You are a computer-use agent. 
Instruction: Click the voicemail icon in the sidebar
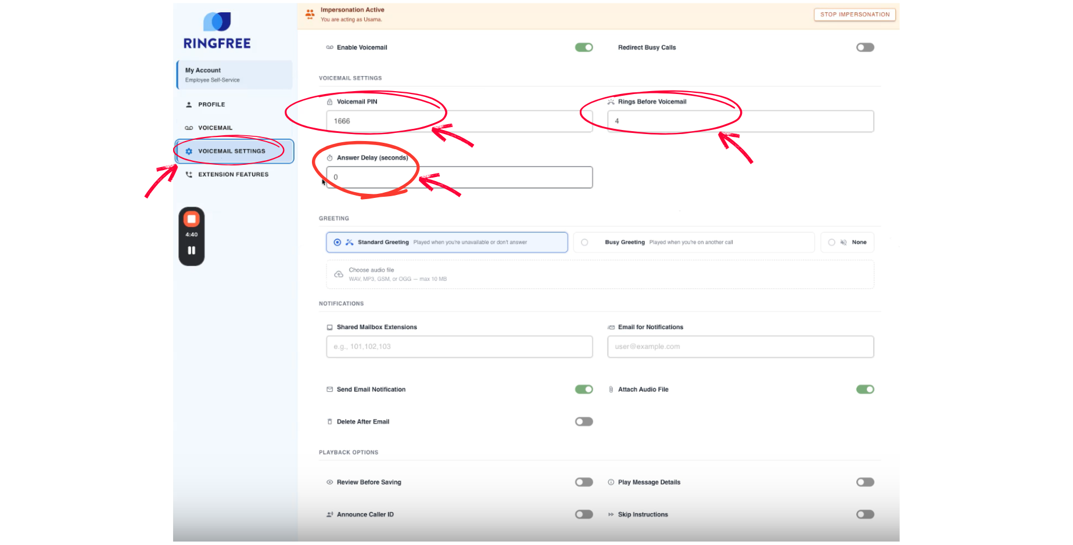[x=189, y=128]
